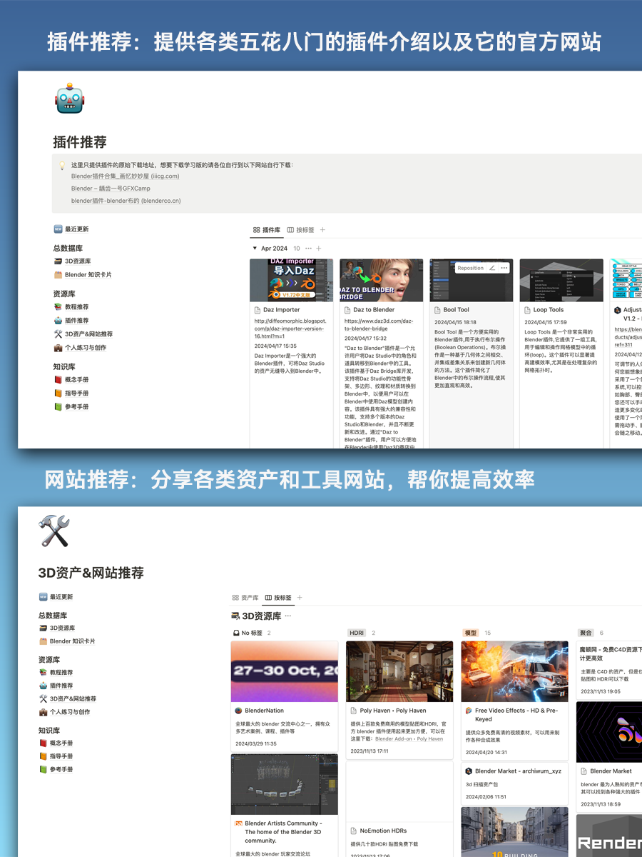Screen dimensions: 642x857
Task: Open 参考手册 in the upper page sidebar
Action: (x=71, y=407)
